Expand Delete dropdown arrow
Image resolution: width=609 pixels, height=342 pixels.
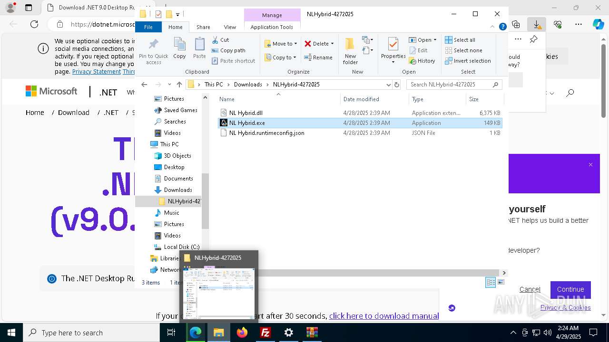pos(332,44)
